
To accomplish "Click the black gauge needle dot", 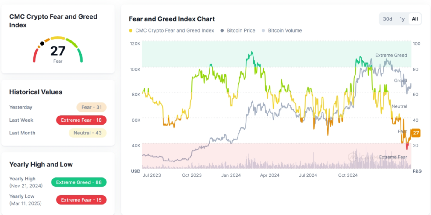I will point(42,43).
